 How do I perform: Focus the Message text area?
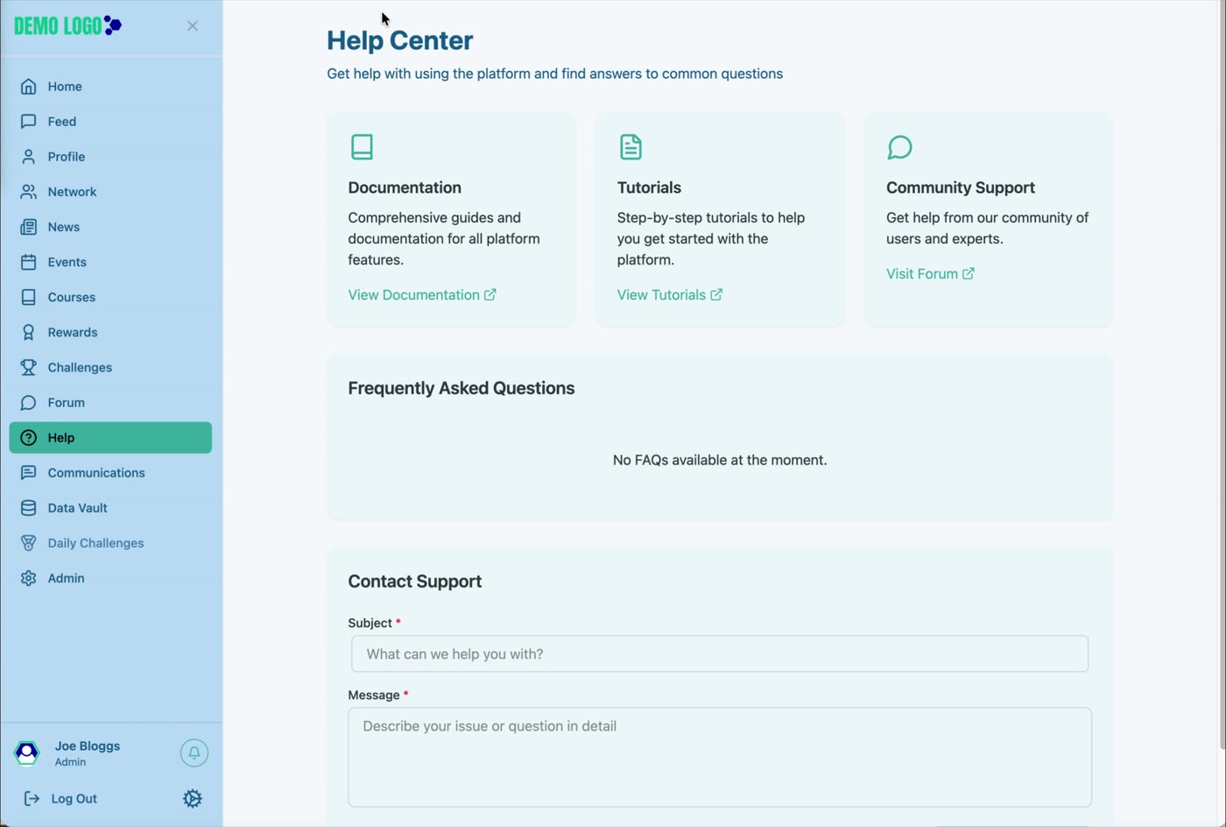720,757
